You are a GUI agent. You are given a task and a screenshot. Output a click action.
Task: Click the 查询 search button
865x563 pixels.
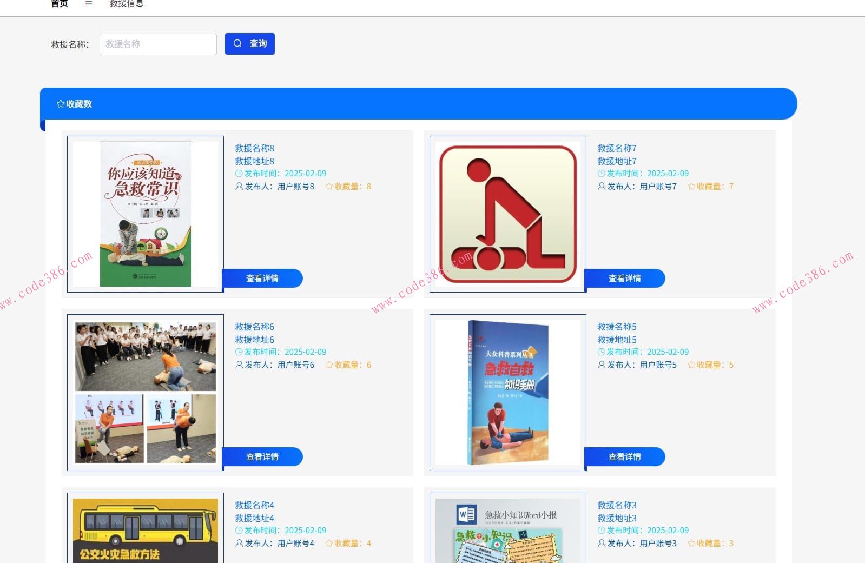click(250, 44)
